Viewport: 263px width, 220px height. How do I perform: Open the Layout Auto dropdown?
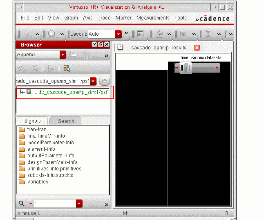click(x=118, y=34)
